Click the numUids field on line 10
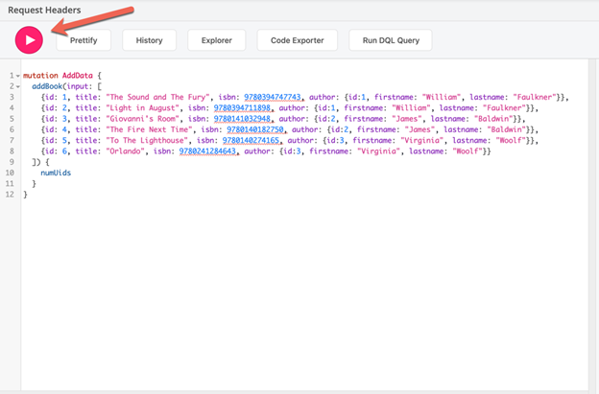Image resolution: width=599 pixels, height=394 pixels. pyautogui.click(x=56, y=173)
